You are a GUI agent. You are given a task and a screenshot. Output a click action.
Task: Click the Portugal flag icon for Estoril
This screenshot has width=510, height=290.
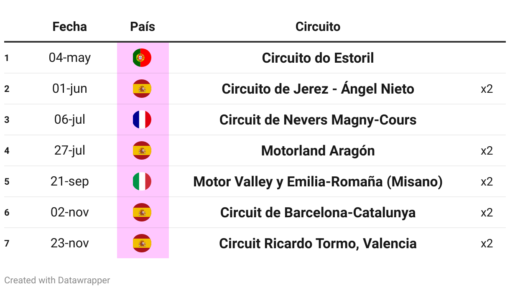coord(142,58)
